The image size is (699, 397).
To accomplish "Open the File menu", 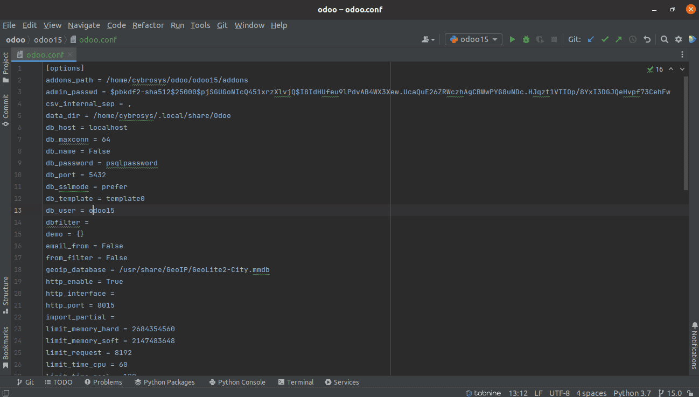I will point(9,25).
